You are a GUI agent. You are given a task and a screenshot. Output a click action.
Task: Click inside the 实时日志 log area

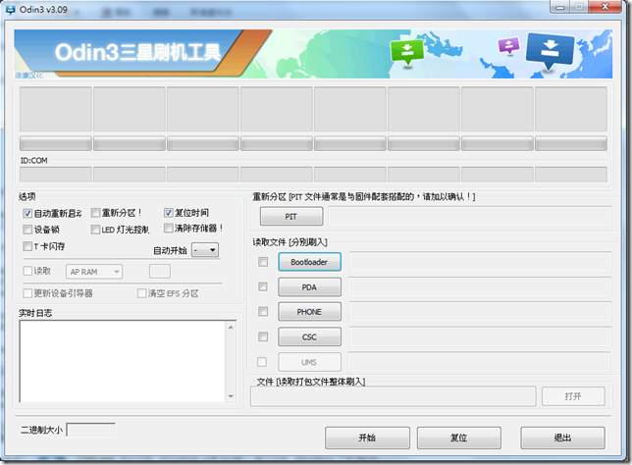123,361
